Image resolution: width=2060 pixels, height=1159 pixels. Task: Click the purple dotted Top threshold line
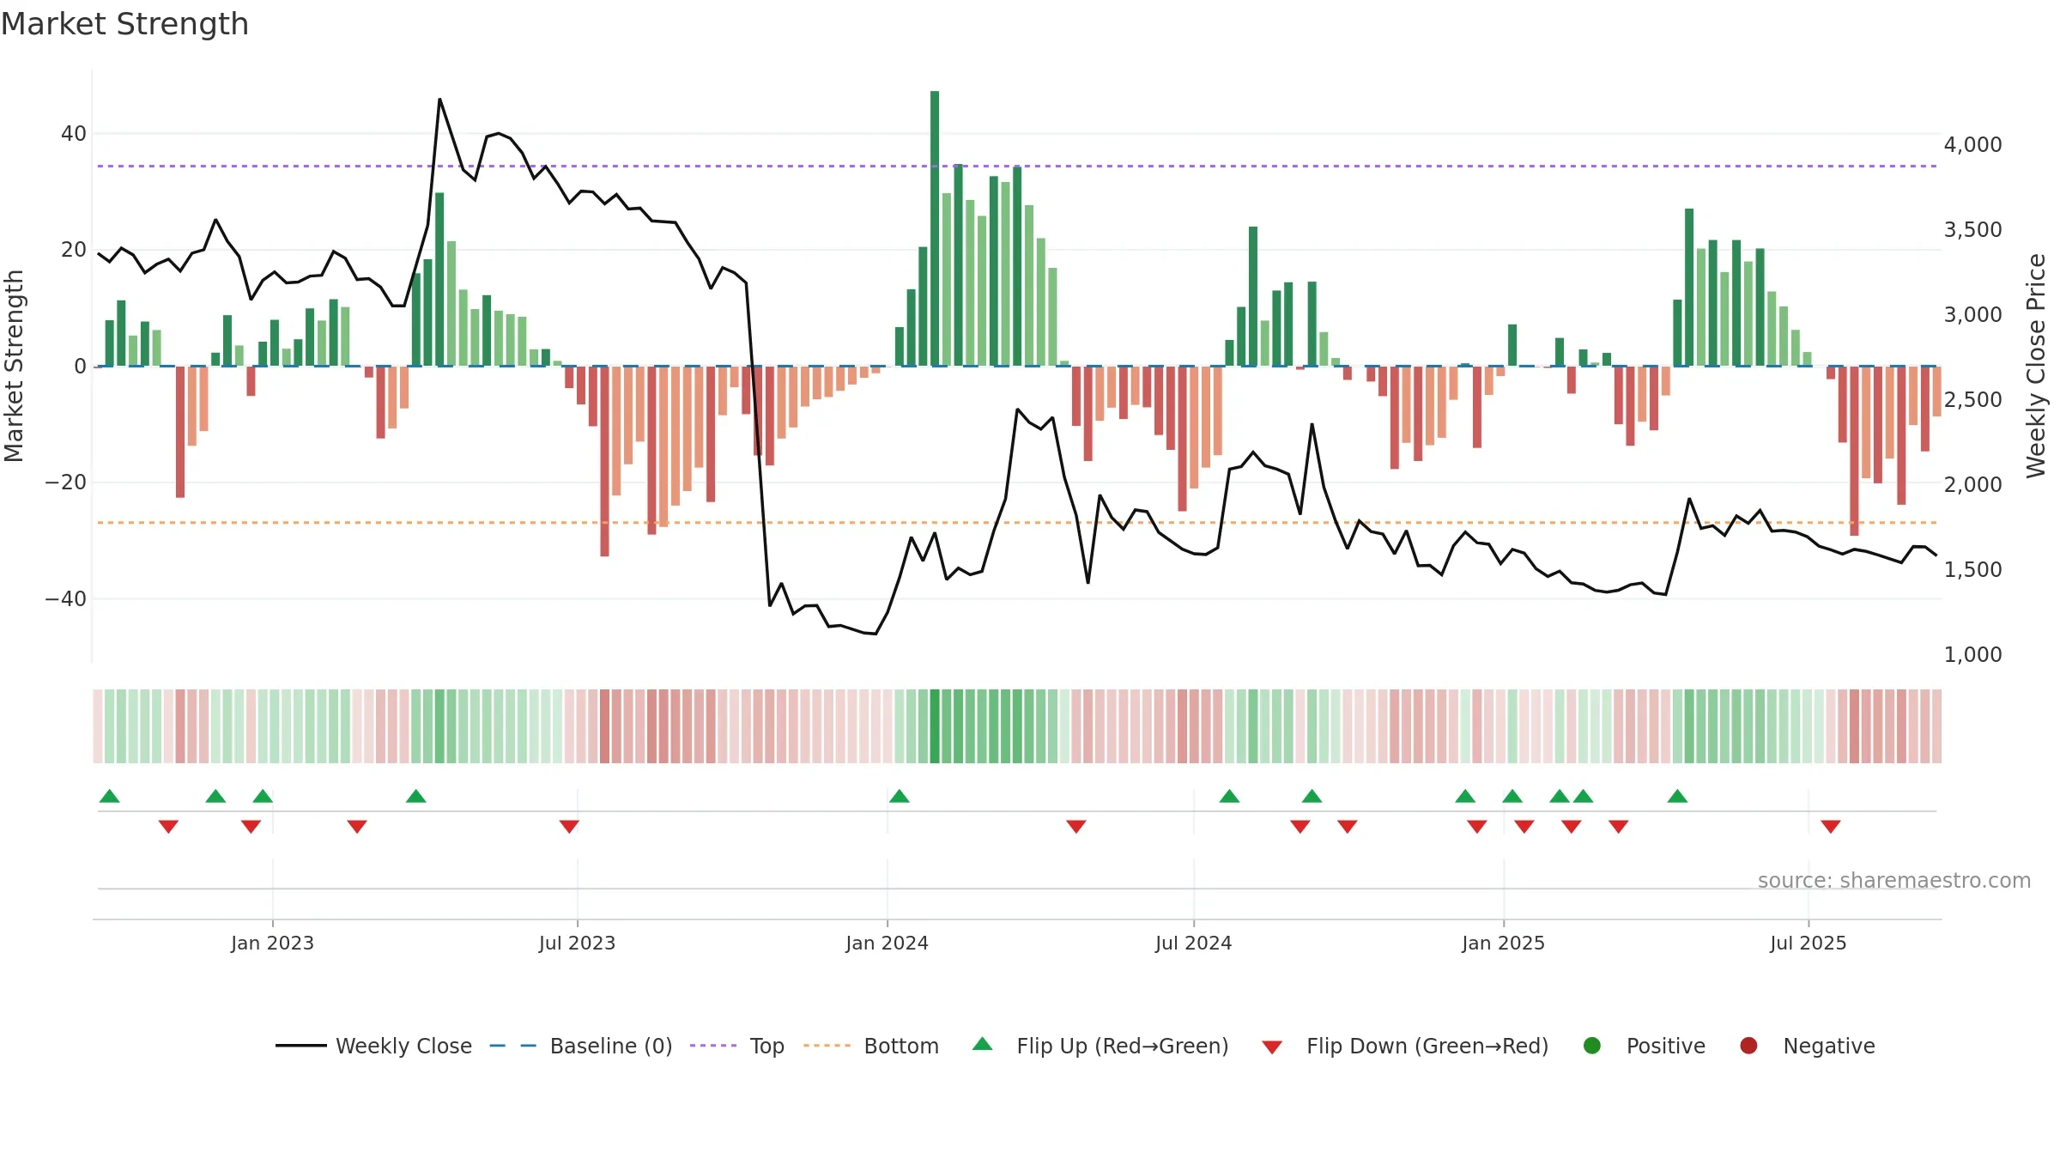(1017, 166)
